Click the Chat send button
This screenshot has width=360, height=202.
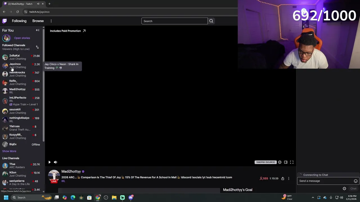coord(353,189)
